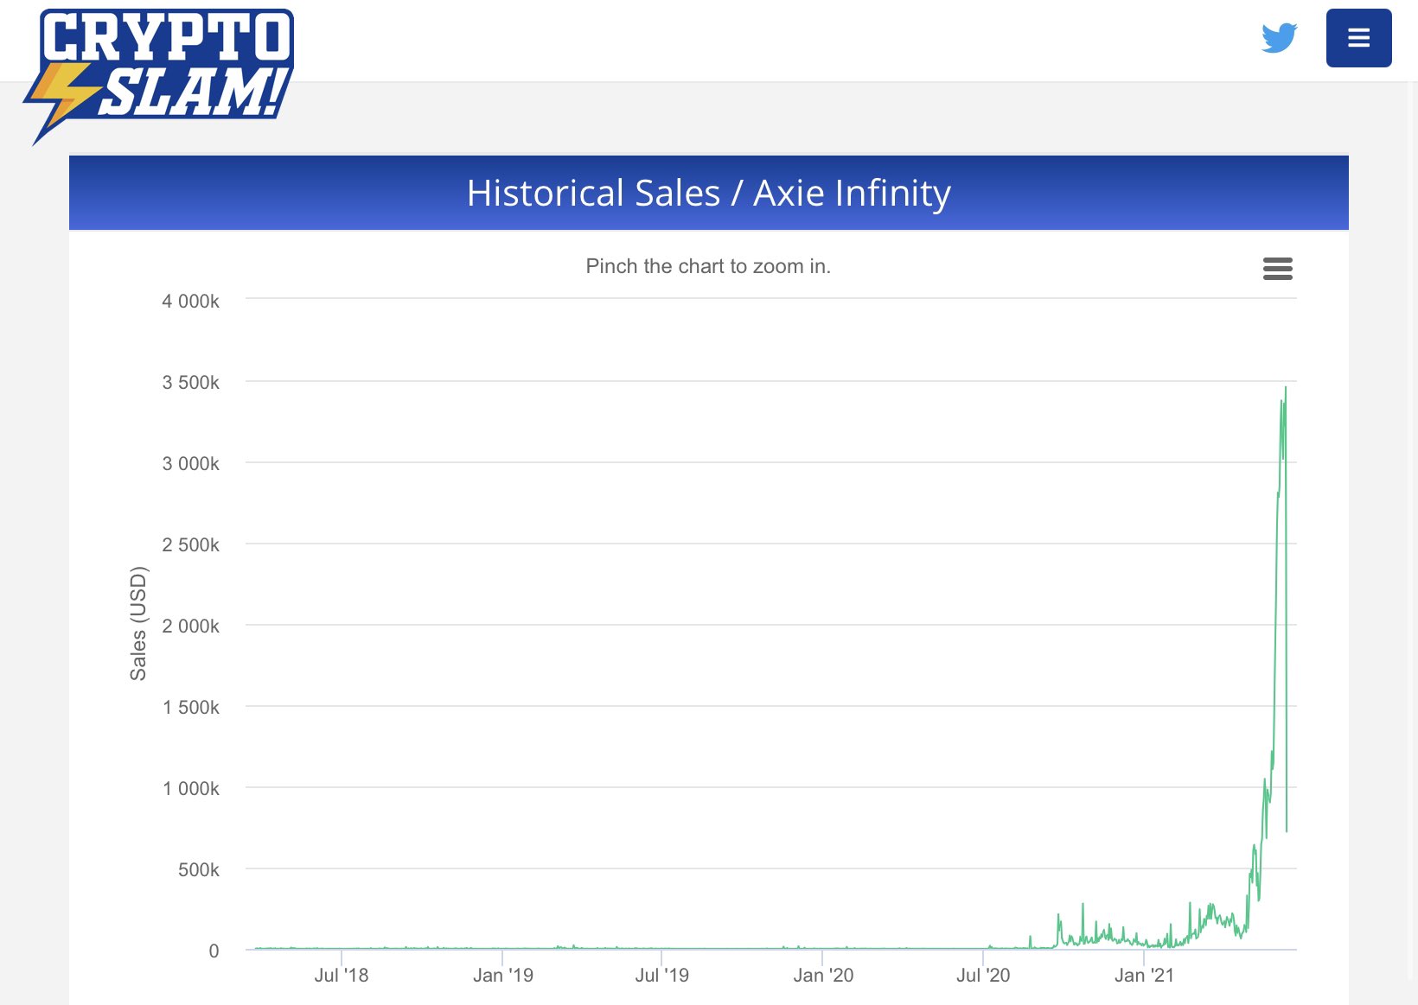Click the Twitter share icon top right
Screen dimensions: 1418x1005
pyautogui.click(x=1279, y=37)
